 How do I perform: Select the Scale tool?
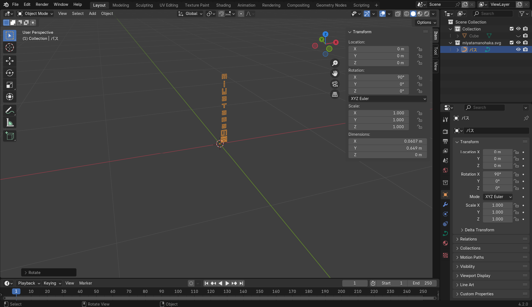coord(10,85)
